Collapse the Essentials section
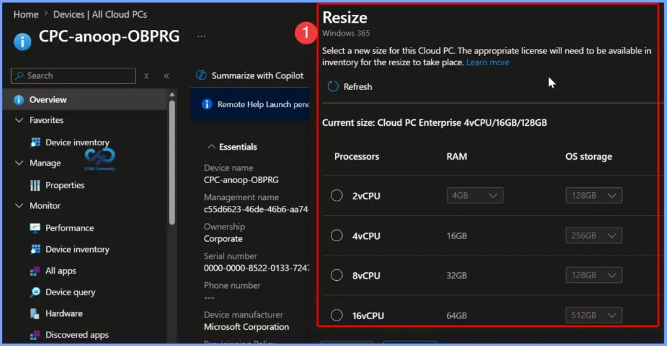 click(x=211, y=147)
